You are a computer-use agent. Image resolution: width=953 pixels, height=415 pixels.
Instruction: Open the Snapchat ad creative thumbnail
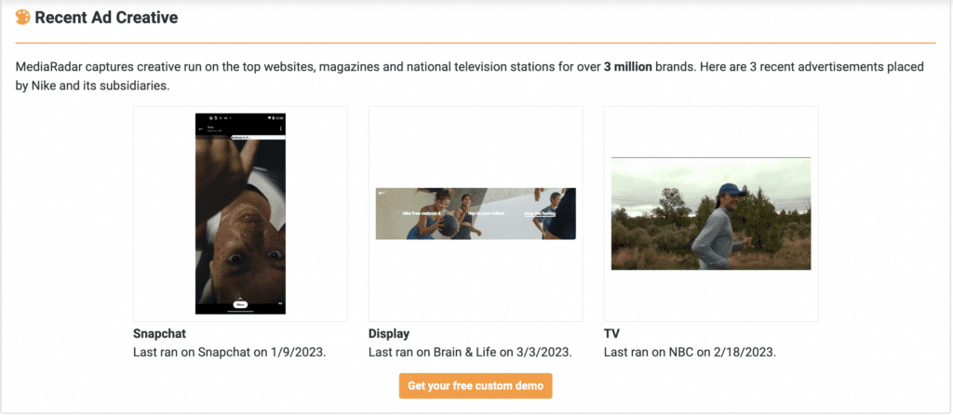240,214
